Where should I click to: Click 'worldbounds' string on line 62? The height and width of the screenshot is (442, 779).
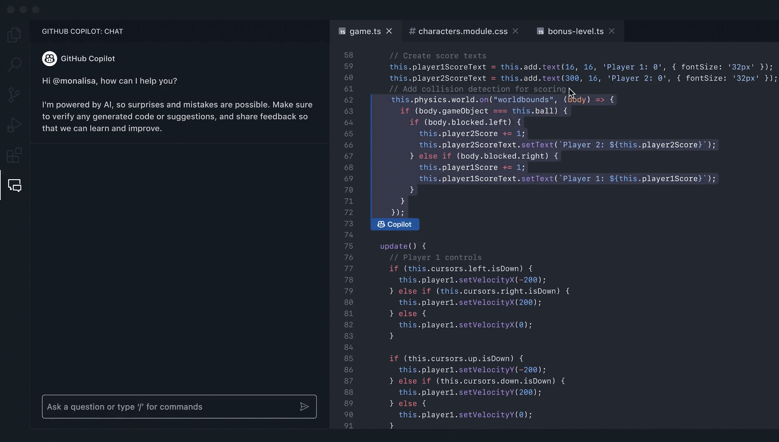click(x=523, y=100)
